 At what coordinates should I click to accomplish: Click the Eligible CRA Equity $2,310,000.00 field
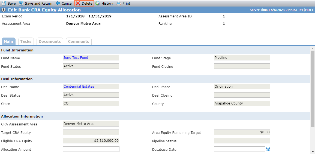91,141
